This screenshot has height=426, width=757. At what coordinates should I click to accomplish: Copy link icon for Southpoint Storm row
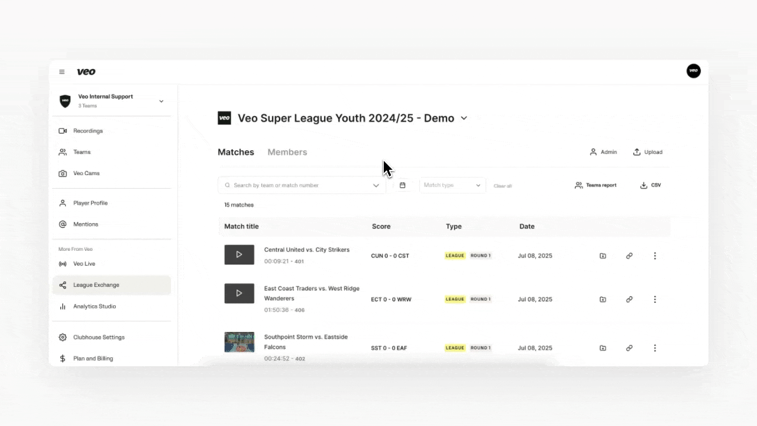[629, 348]
